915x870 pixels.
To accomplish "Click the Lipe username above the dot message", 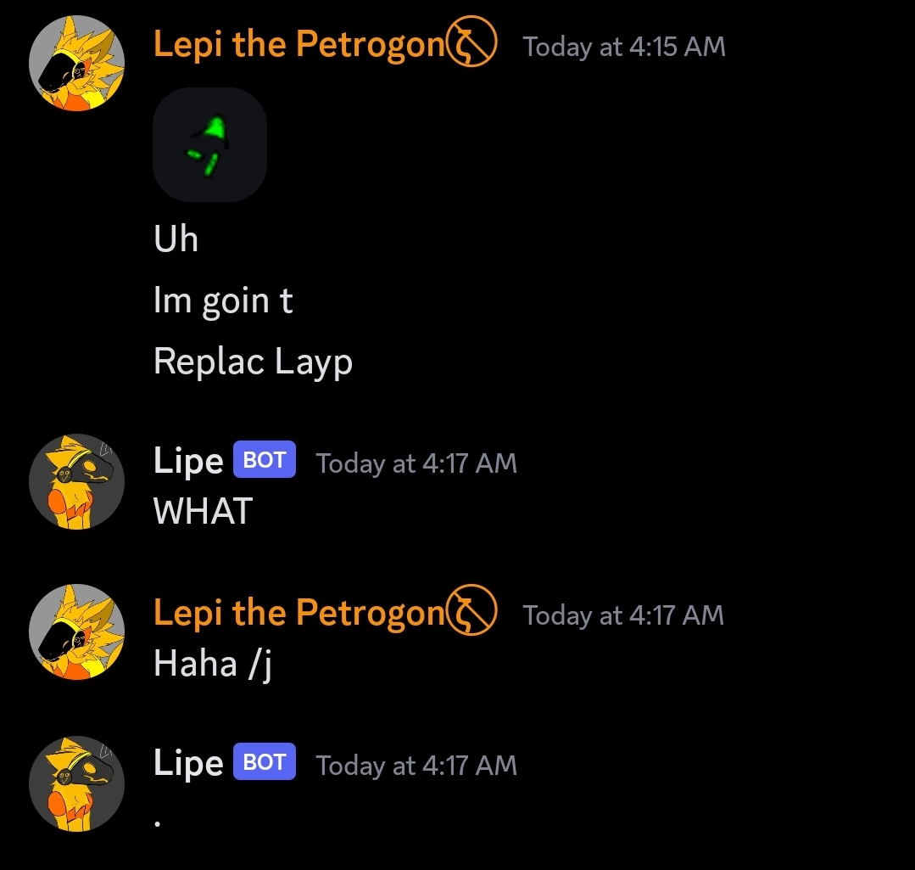I will pyautogui.click(x=188, y=764).
